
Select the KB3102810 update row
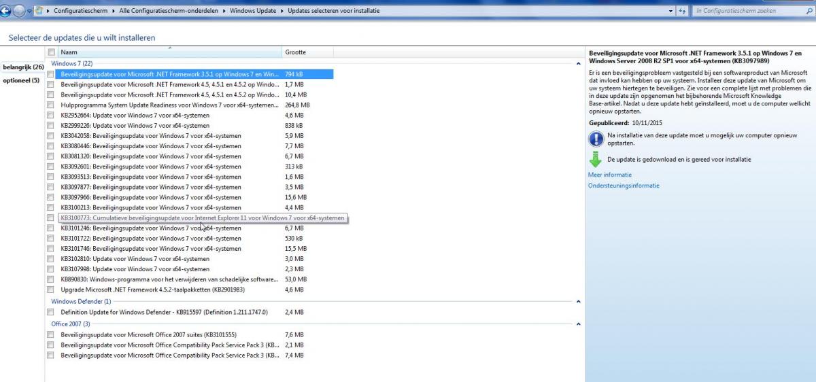[x=190, y=259]
